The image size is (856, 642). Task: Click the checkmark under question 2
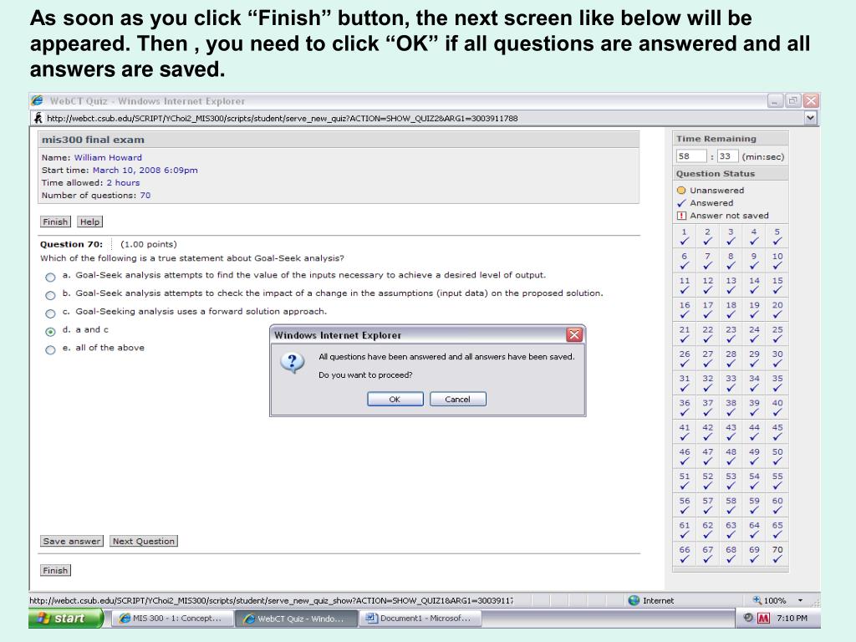coord(707,241)
